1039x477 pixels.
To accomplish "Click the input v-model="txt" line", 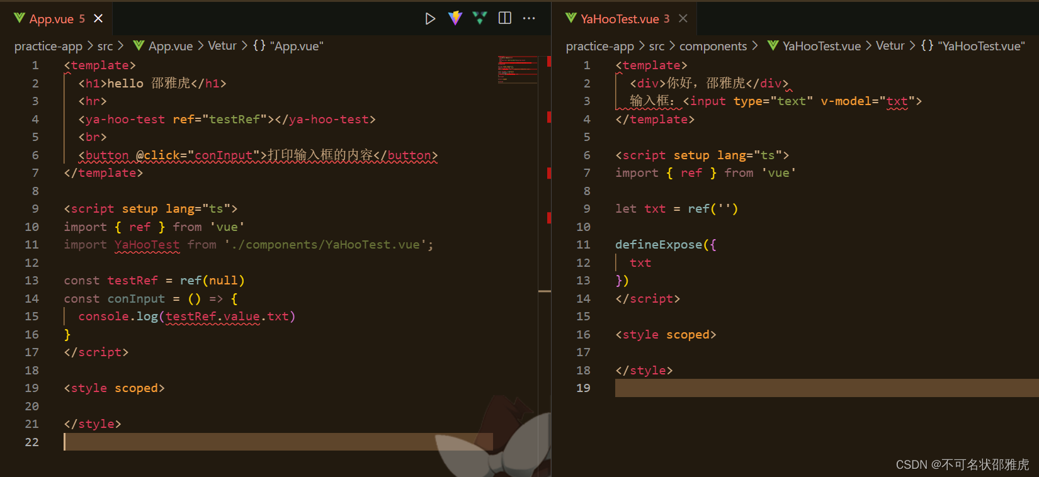I will pos(776,101).
